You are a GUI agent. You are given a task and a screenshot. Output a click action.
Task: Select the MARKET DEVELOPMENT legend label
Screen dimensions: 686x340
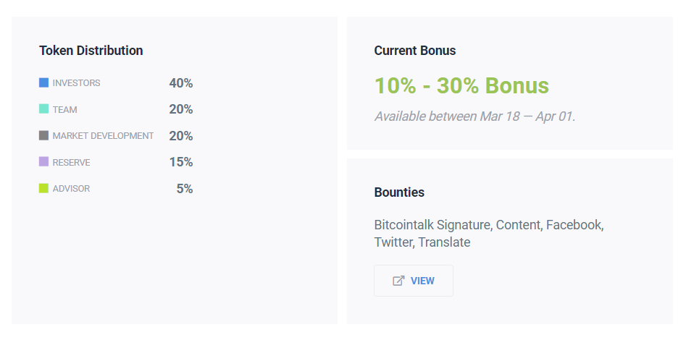[103, 136]
